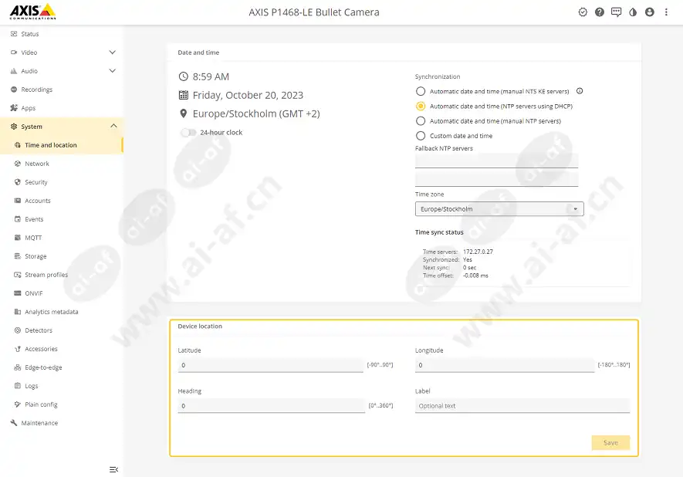The width and height of the screenshot is (683, 477).
Task: Open ONVIF settings
Action: pyautogui.click(x=62, y=293)
